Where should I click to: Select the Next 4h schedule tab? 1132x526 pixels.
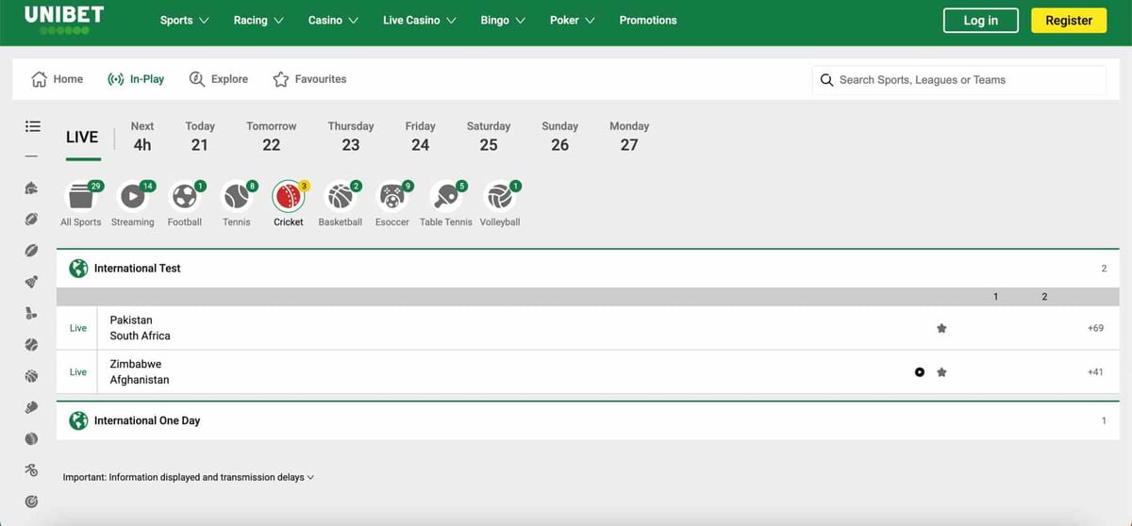pos(142,136)
